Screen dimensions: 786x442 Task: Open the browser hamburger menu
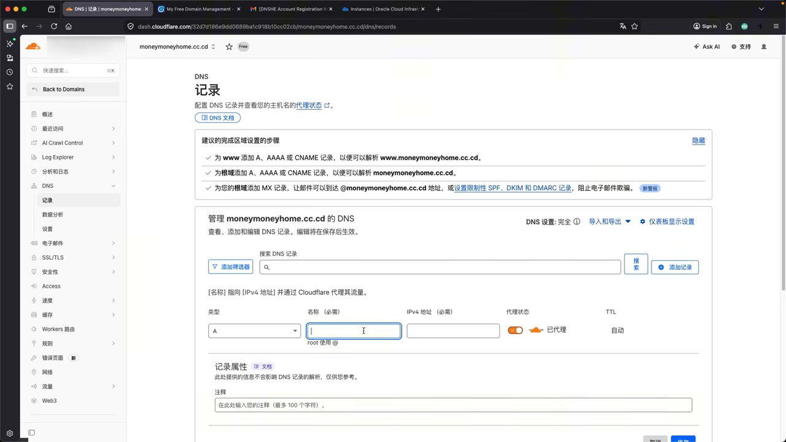[x=777, y=26]
